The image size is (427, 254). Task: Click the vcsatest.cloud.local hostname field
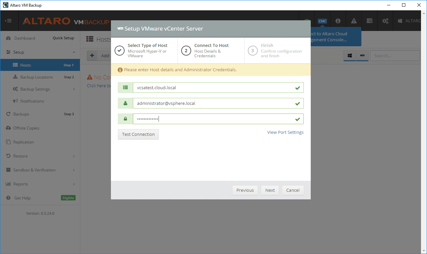point(218,88)
